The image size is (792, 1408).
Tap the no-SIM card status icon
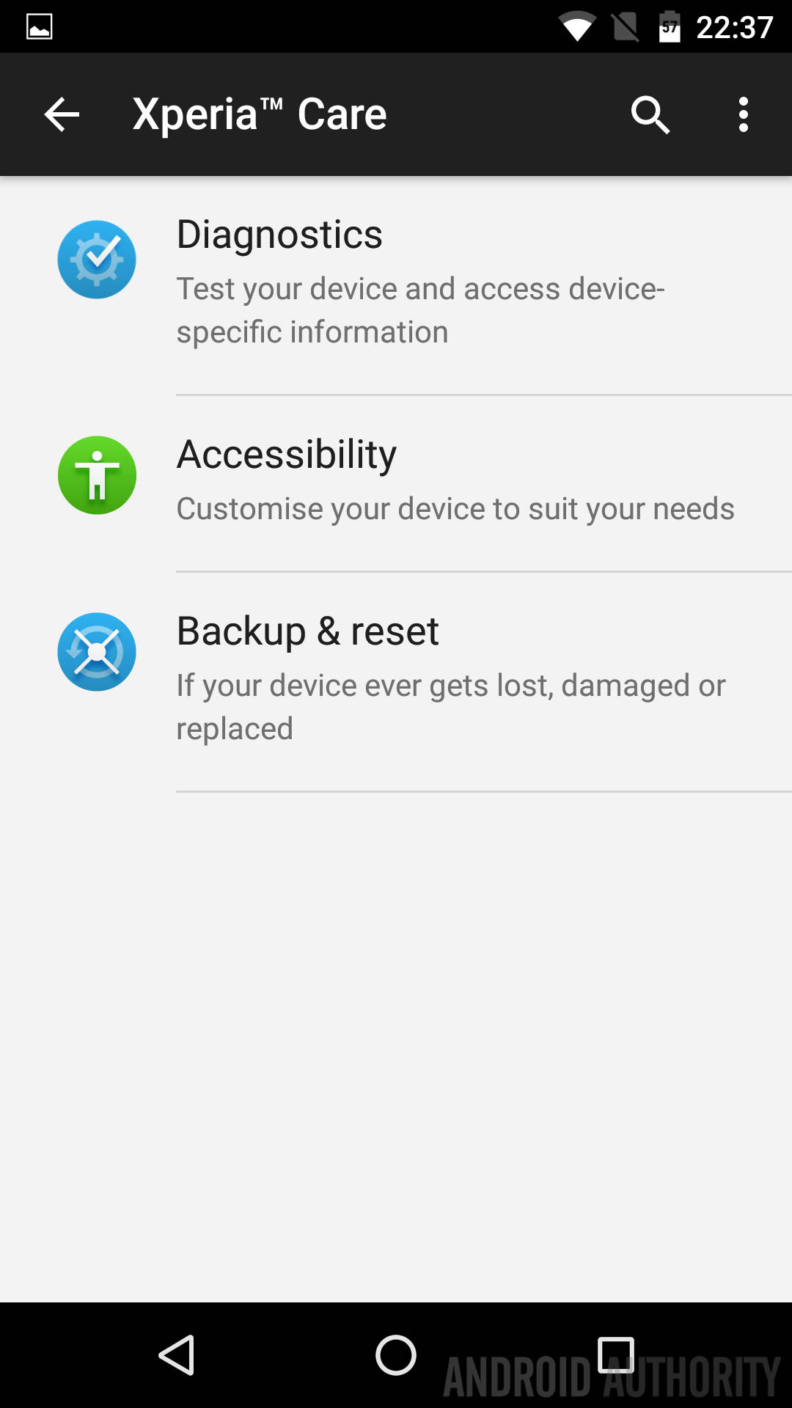625,28
